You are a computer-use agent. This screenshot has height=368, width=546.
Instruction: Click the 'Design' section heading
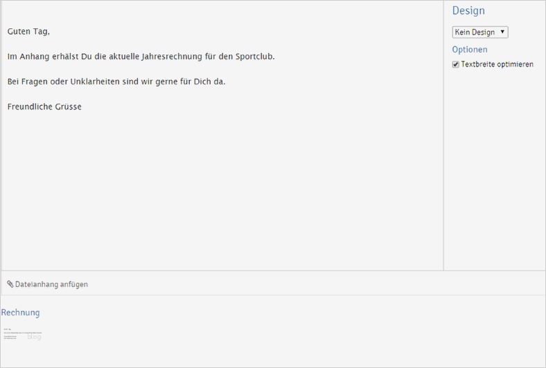coord(468,11)
